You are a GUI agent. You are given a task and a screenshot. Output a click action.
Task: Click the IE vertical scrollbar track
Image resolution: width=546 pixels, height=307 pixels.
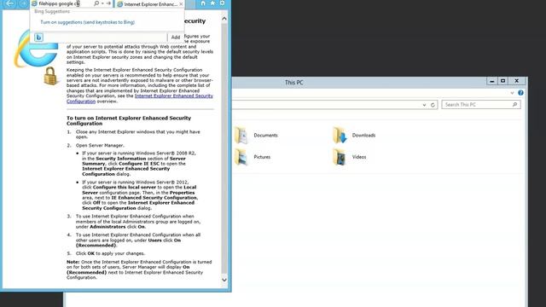click(224, 149)
